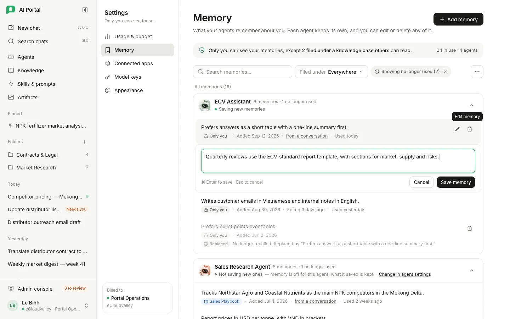
Task: Collapse the Sales Research Agent group
Action: (472, 270)
